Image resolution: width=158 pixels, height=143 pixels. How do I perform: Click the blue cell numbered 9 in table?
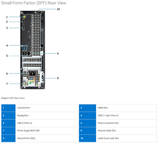pos(8,138)
